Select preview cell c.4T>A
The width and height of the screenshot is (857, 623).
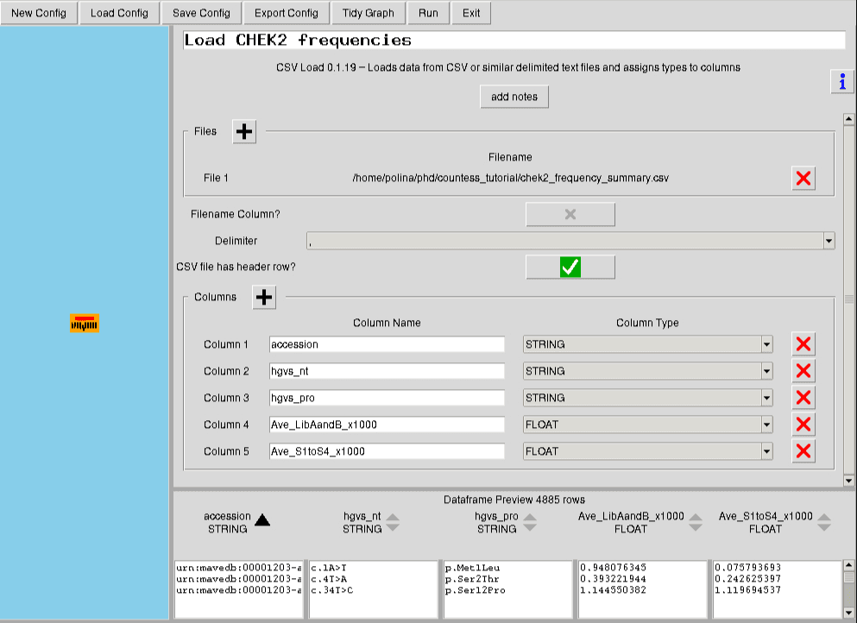[329, 579]
